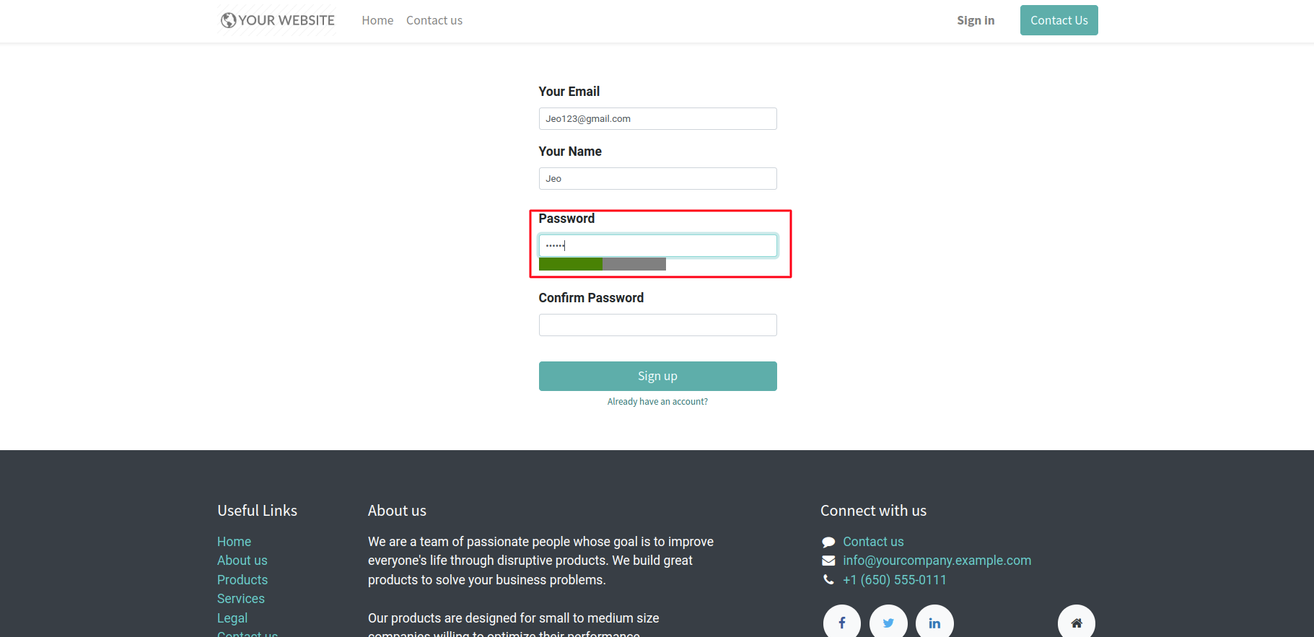Submit the form with Sign up button
This screenshot has width=1314, height=637.
657,376
